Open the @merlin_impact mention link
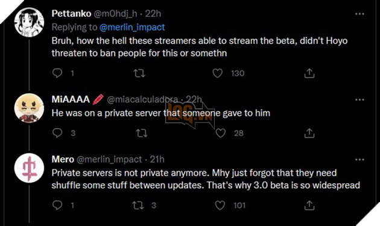This screenshot has height=226, width=380. tap(132, 27)
